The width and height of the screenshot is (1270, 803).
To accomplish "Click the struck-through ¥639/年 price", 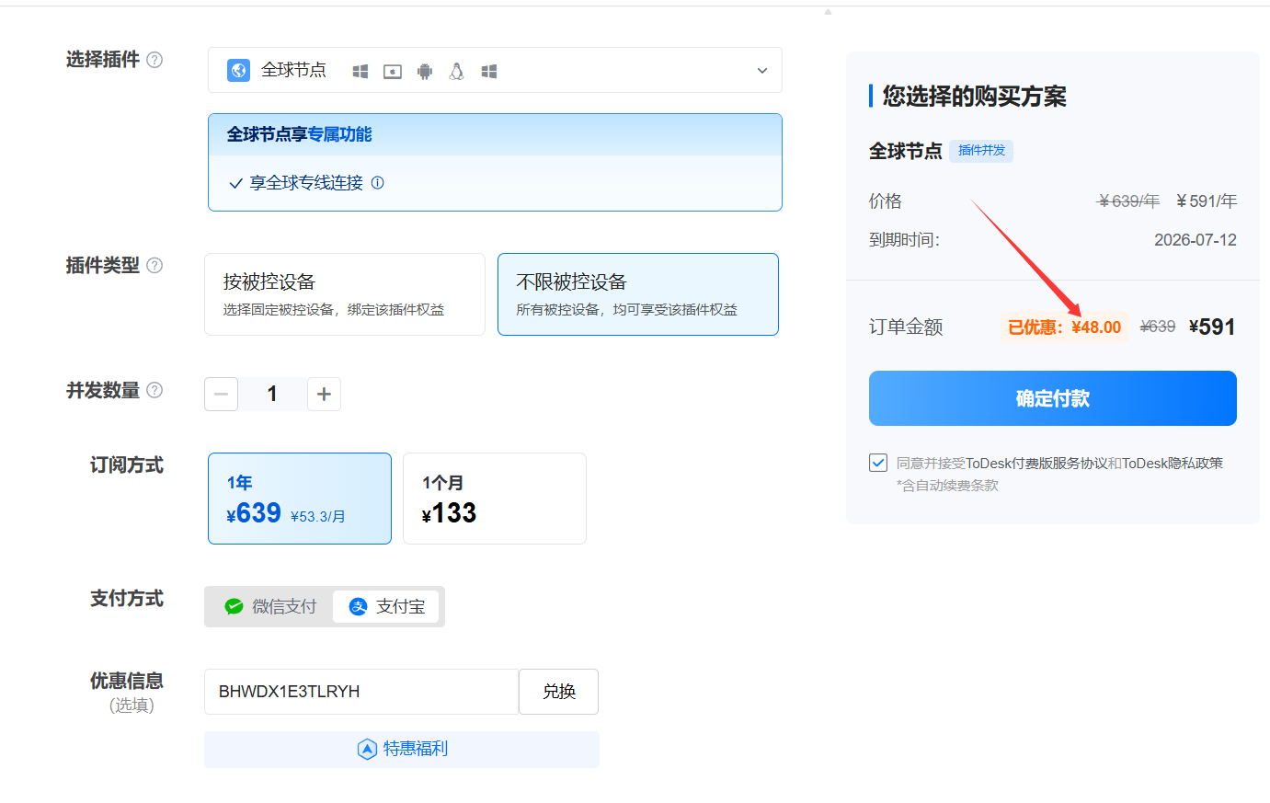I will [x=1128, y=201].
